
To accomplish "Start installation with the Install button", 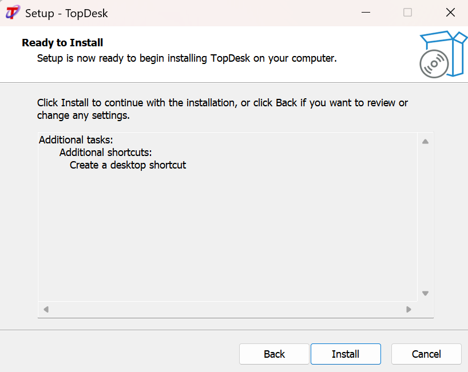I will tap(346, 354).
